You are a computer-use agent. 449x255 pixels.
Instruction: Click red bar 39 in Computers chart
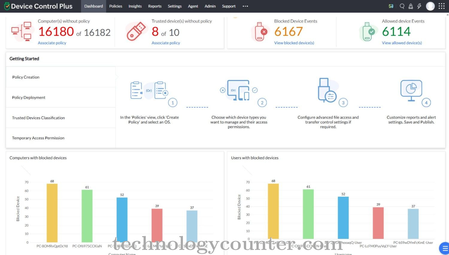[157, 225]
